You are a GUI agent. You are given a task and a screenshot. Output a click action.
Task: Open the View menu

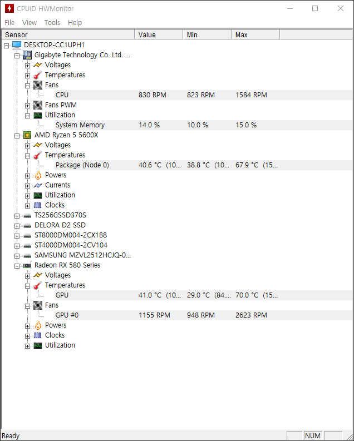point(29,22)
